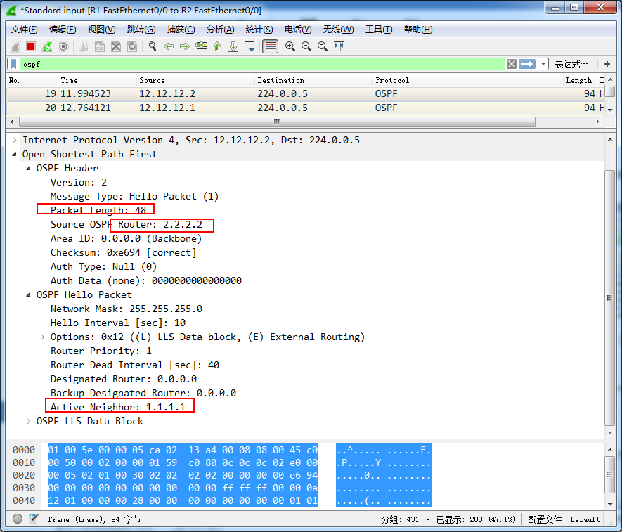Open the 无线(W) menu

tap(338, 30)
